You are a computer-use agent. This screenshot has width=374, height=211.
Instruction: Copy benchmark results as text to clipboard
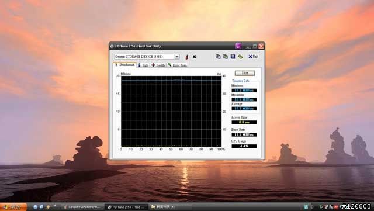tap(218, 57)
